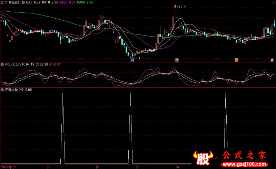The image size is (276, 169).
Task: Open the www.gszj100.com link
Action: click(245, 165)
